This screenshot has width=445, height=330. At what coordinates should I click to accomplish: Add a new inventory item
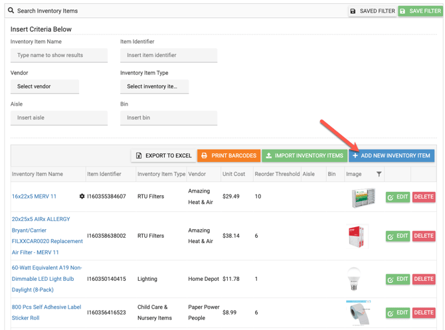[x=391, y=156]
